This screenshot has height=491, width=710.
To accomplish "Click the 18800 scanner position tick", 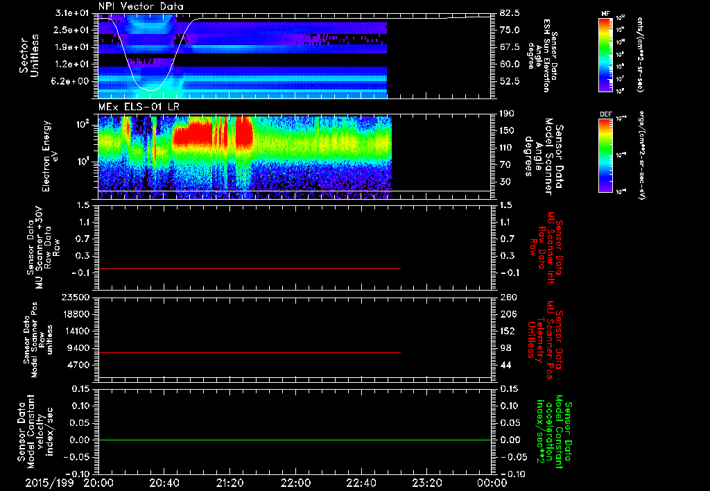I will click(77, 314).
